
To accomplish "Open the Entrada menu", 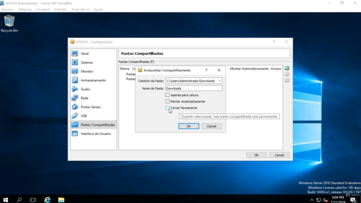I will [x=60, y=10].
